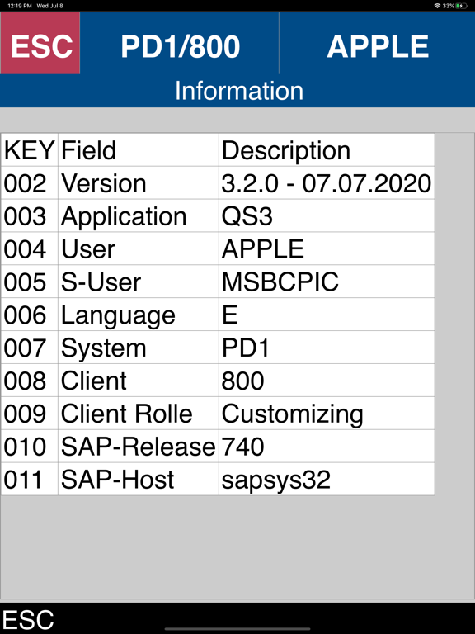Tap the APPLE user header button
Screen dimensions: 475x634
[377, 43]
